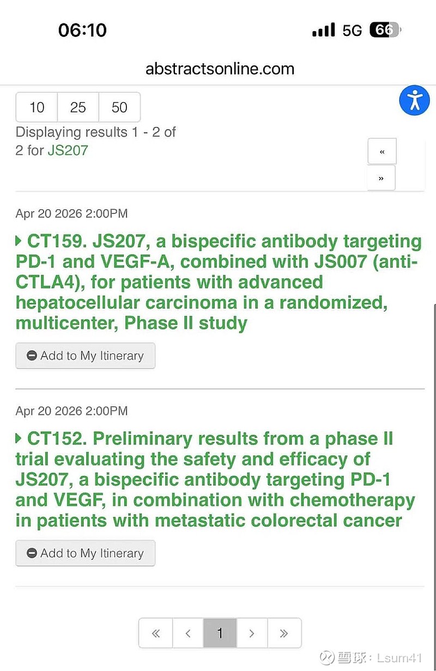This screenshot has width=436, height=671.
Task: Go to next results with top » button
Action: (x=381, y=178)
